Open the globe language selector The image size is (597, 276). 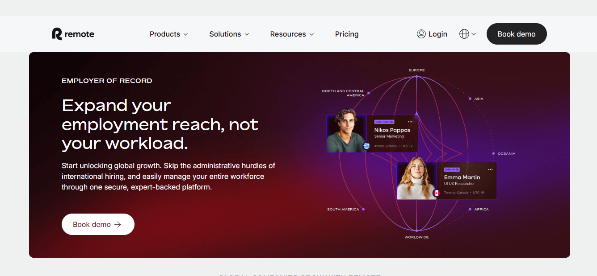click(467, 34)
